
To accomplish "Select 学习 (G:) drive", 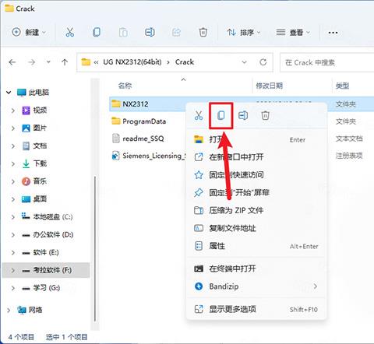I will tap(41, 288).
